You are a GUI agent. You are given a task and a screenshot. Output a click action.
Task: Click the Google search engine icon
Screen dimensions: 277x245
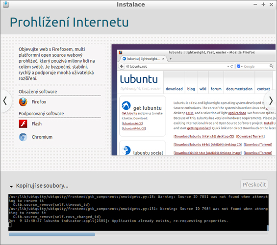(238, 66)
